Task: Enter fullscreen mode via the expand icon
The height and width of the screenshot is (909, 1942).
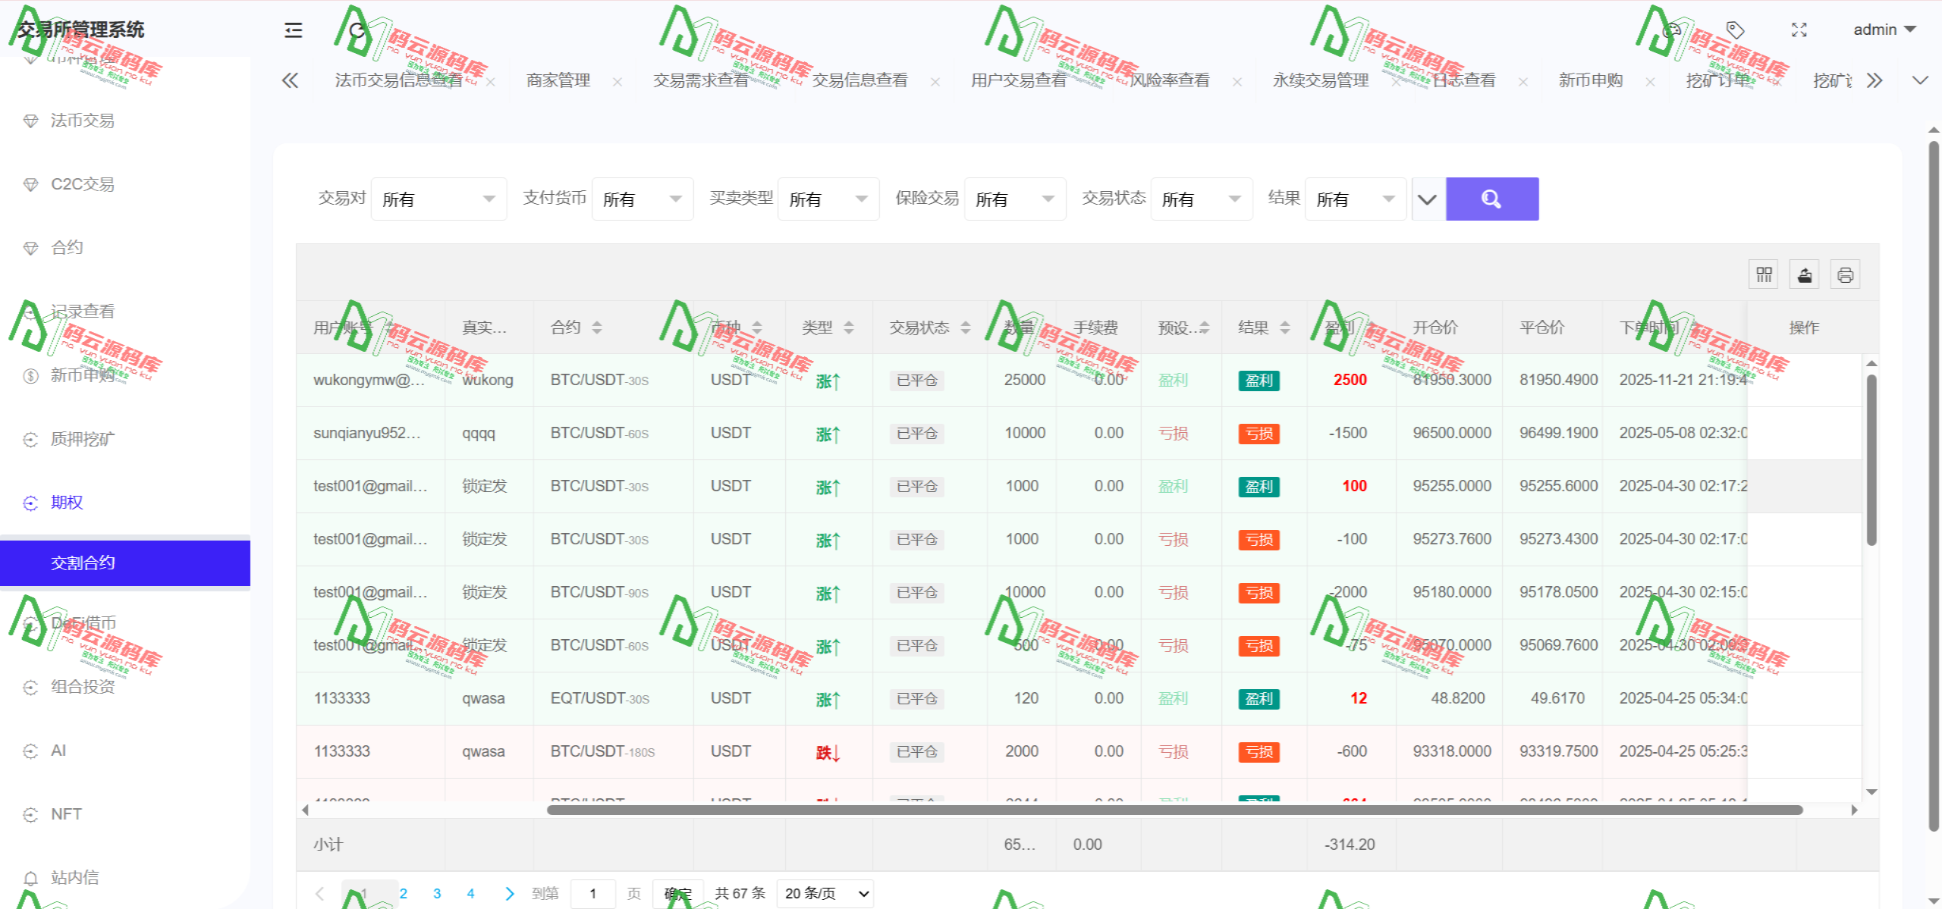Action: pos(1799,30)
